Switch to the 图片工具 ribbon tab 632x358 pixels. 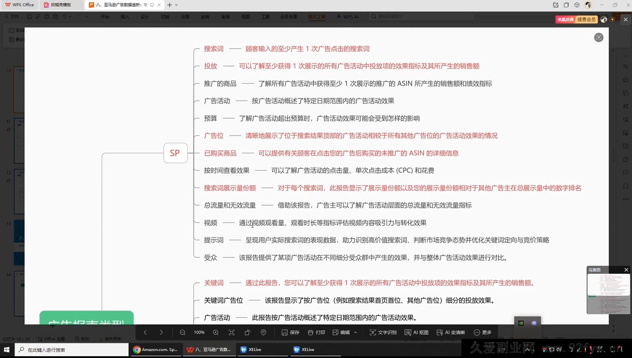316,17
